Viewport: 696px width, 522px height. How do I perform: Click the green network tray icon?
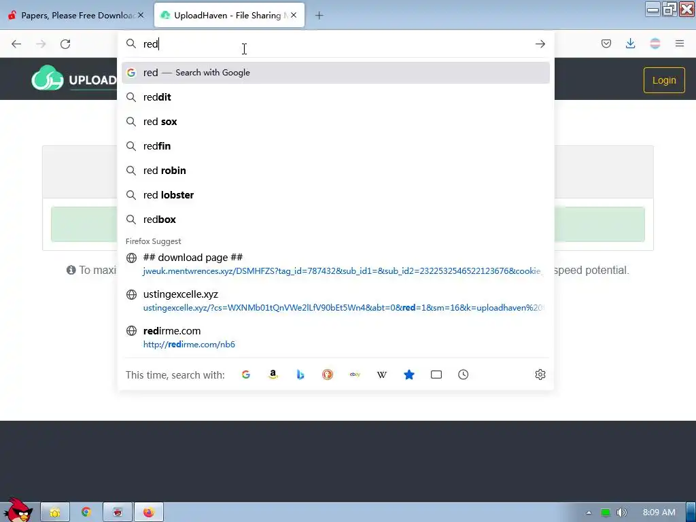606,512
